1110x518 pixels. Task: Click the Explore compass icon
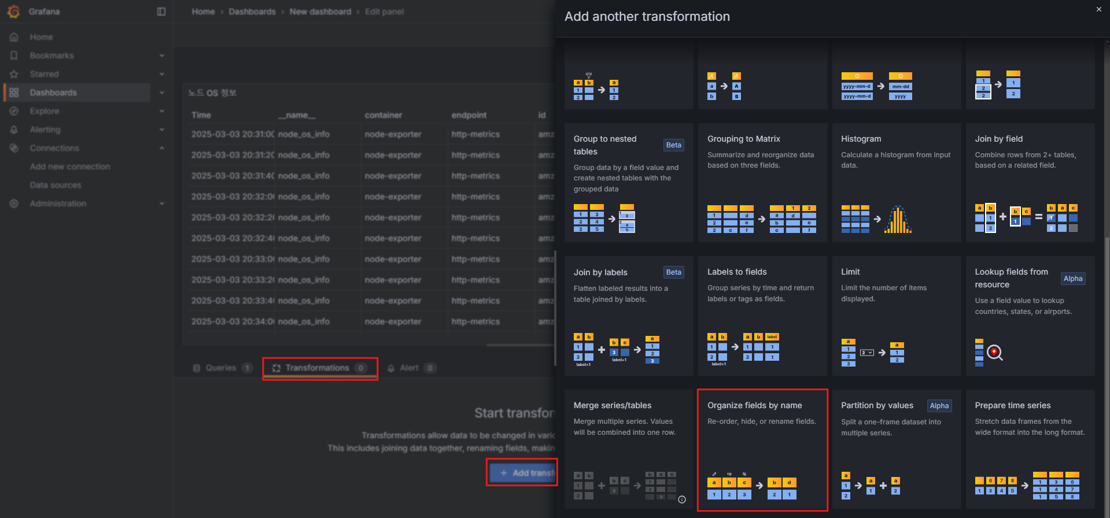[14, 111]
